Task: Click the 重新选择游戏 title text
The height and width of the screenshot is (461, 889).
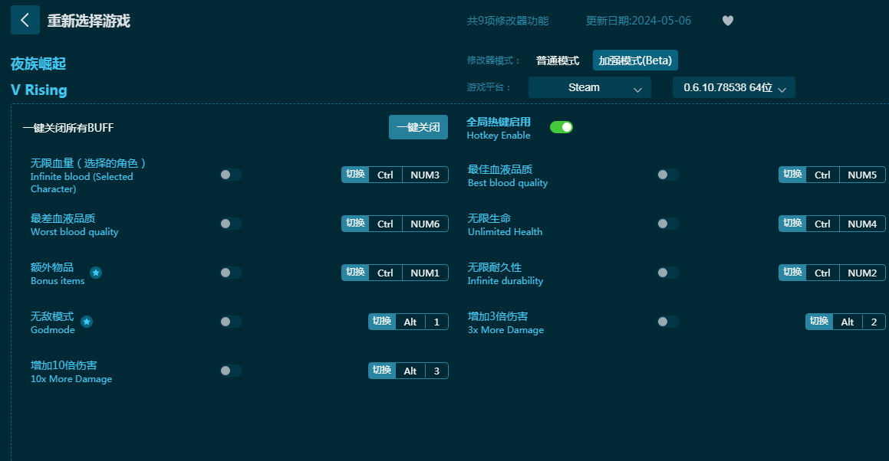Action: (x=89, y=21)
